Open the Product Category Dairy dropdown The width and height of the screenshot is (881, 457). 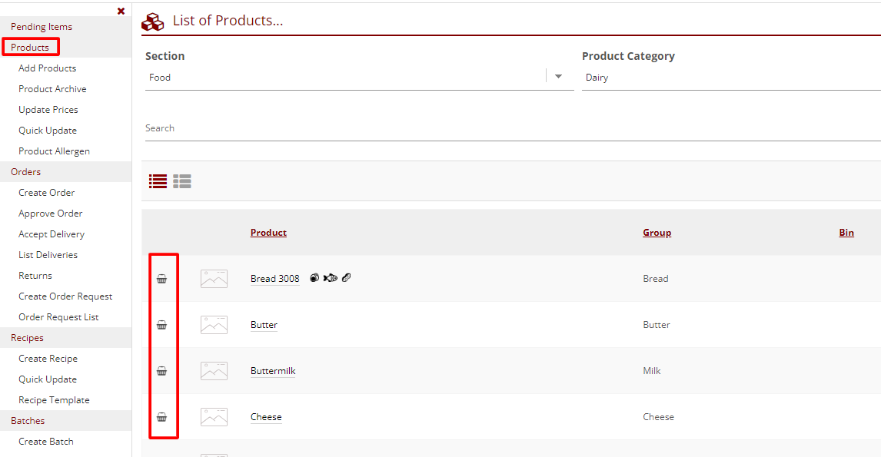click(x=730, y=78)
